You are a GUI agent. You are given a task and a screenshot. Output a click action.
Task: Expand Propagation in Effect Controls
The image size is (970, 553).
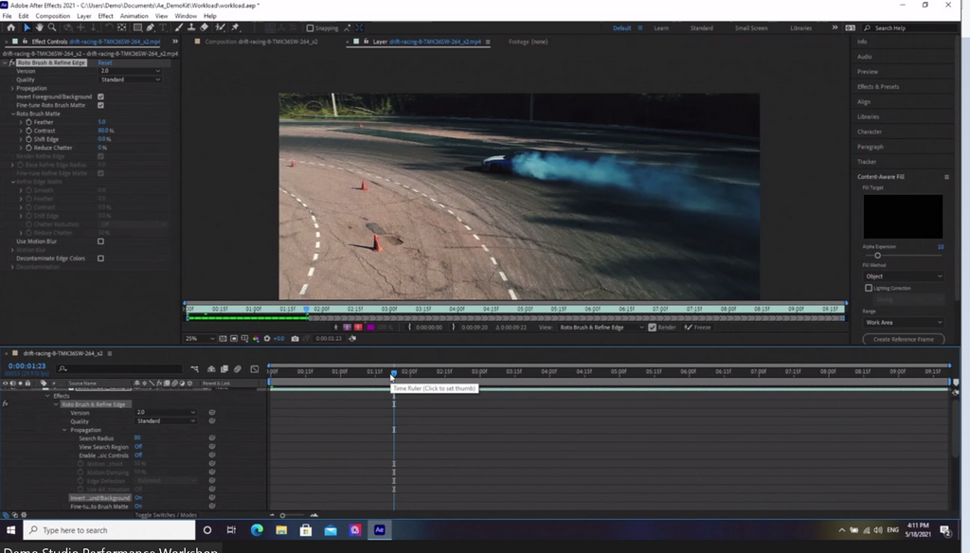click(x=12, y=88)
